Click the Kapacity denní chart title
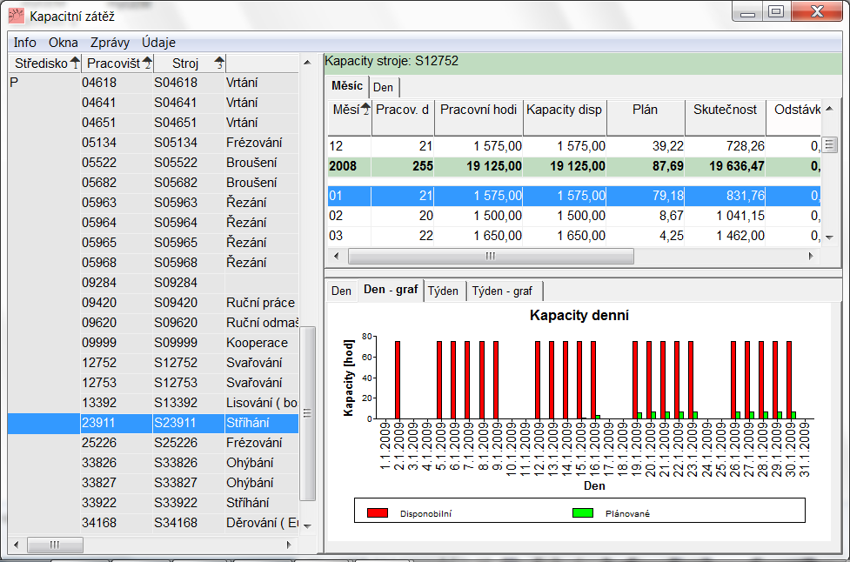The width and height of the screenshot is (850, 562). point(579,316)
